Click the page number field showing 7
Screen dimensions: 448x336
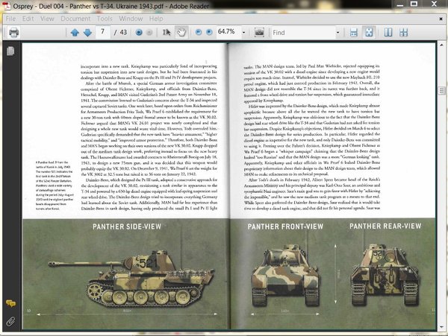[103, 32]
